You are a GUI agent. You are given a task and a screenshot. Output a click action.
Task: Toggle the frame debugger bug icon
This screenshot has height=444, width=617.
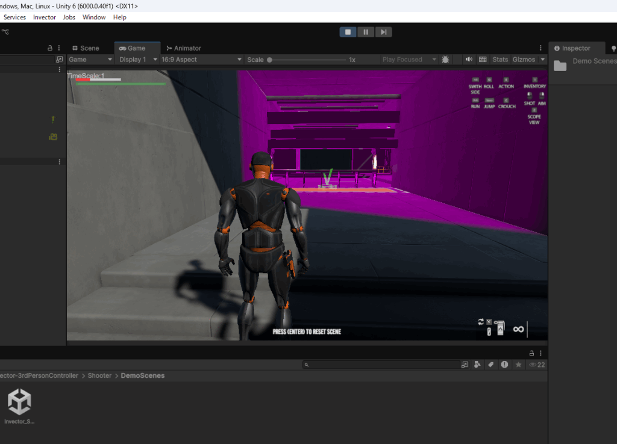tap(445, 60)
